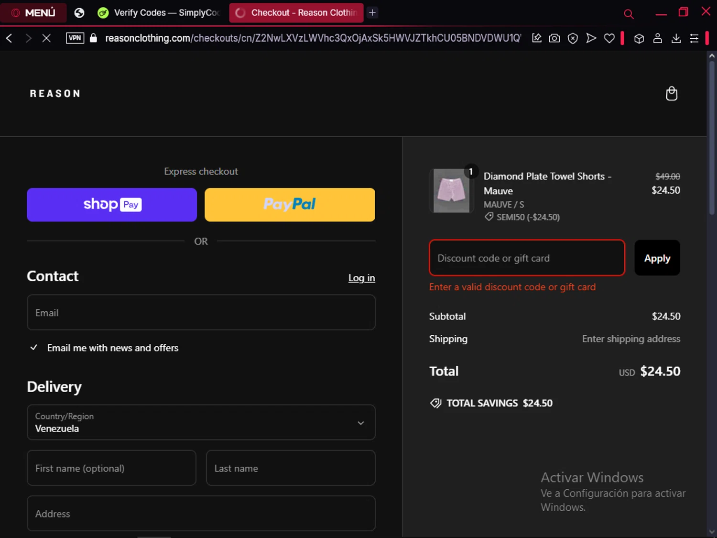717x538 pixels.
Task: Click the Address input field
Action: tap(201, 513)
